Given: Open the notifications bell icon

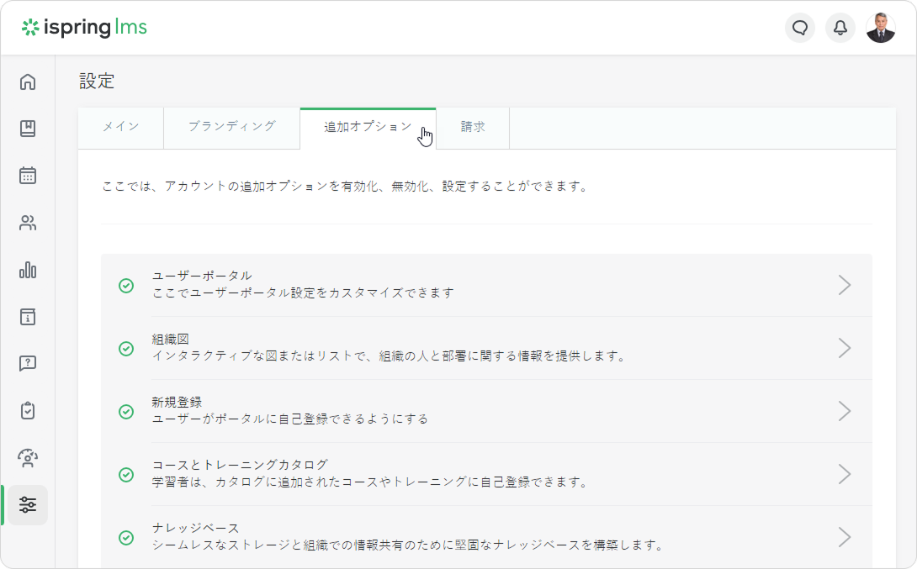Looking at the screenshot, I should [x=840, y=28].
